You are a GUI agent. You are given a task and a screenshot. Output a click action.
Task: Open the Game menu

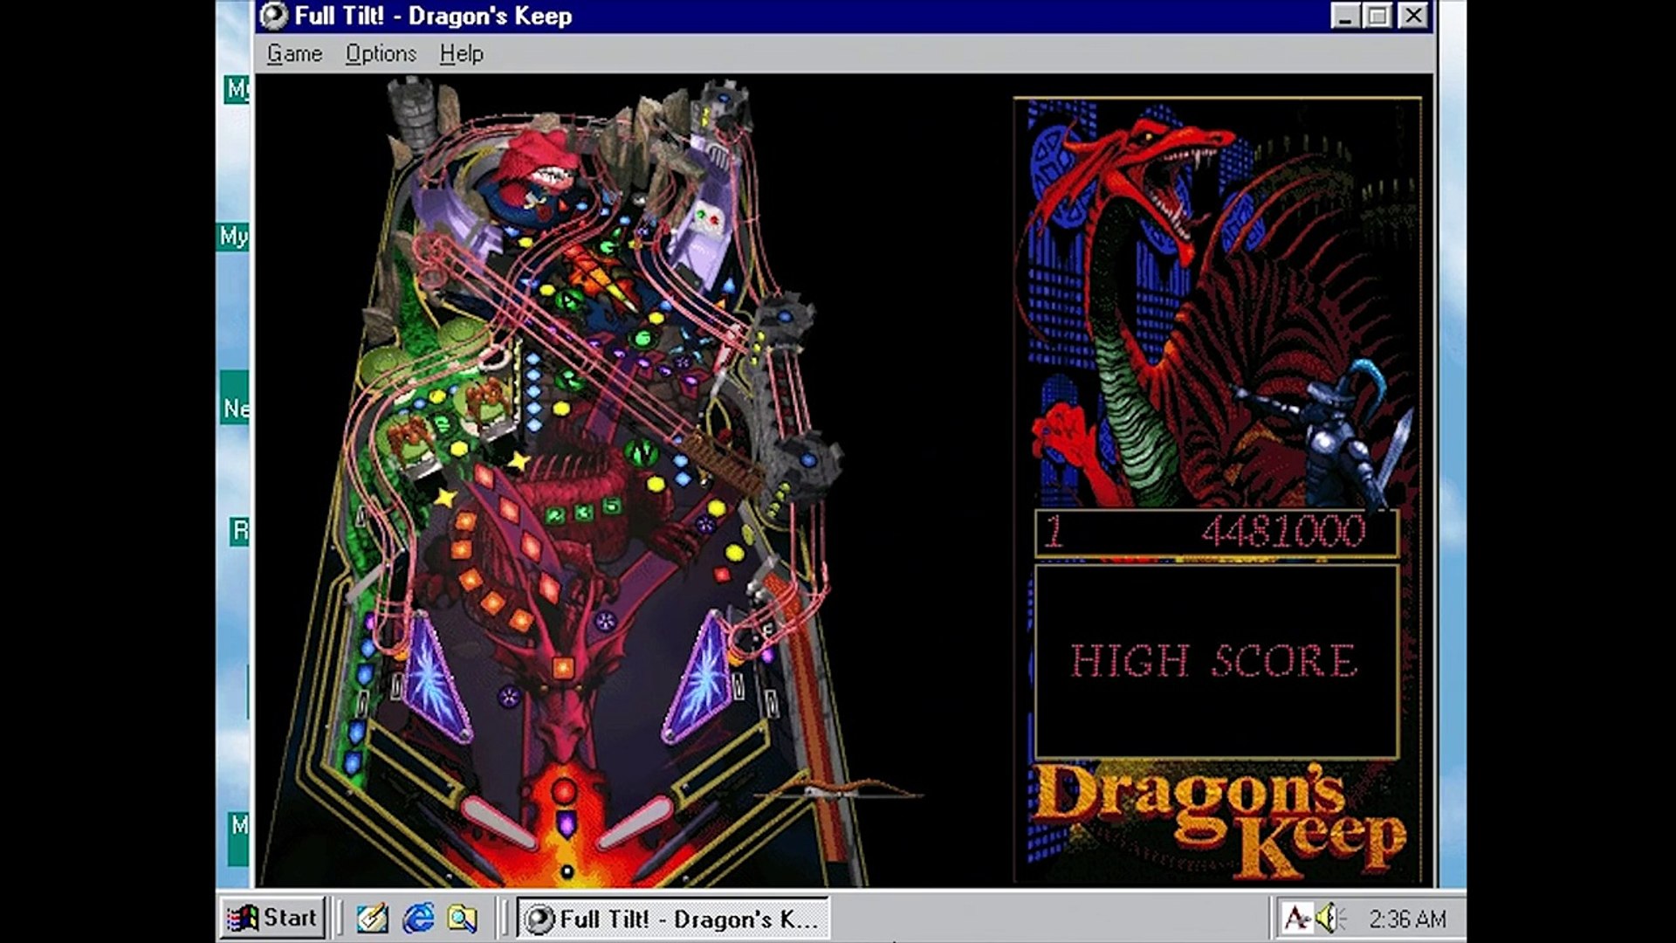click(294, 54)
